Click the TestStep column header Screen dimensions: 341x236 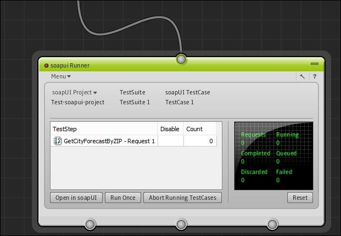[104, 129]
